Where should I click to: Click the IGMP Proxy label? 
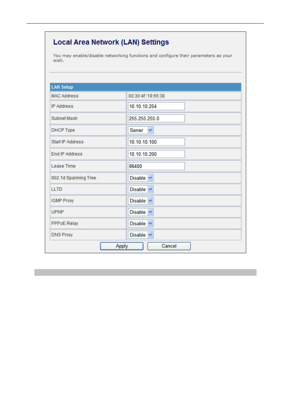(63, 201)
